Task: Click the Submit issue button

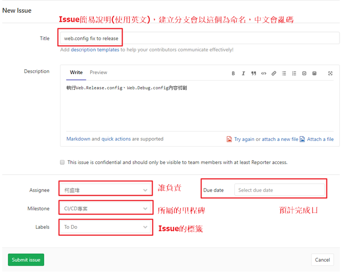Action: 26,260
